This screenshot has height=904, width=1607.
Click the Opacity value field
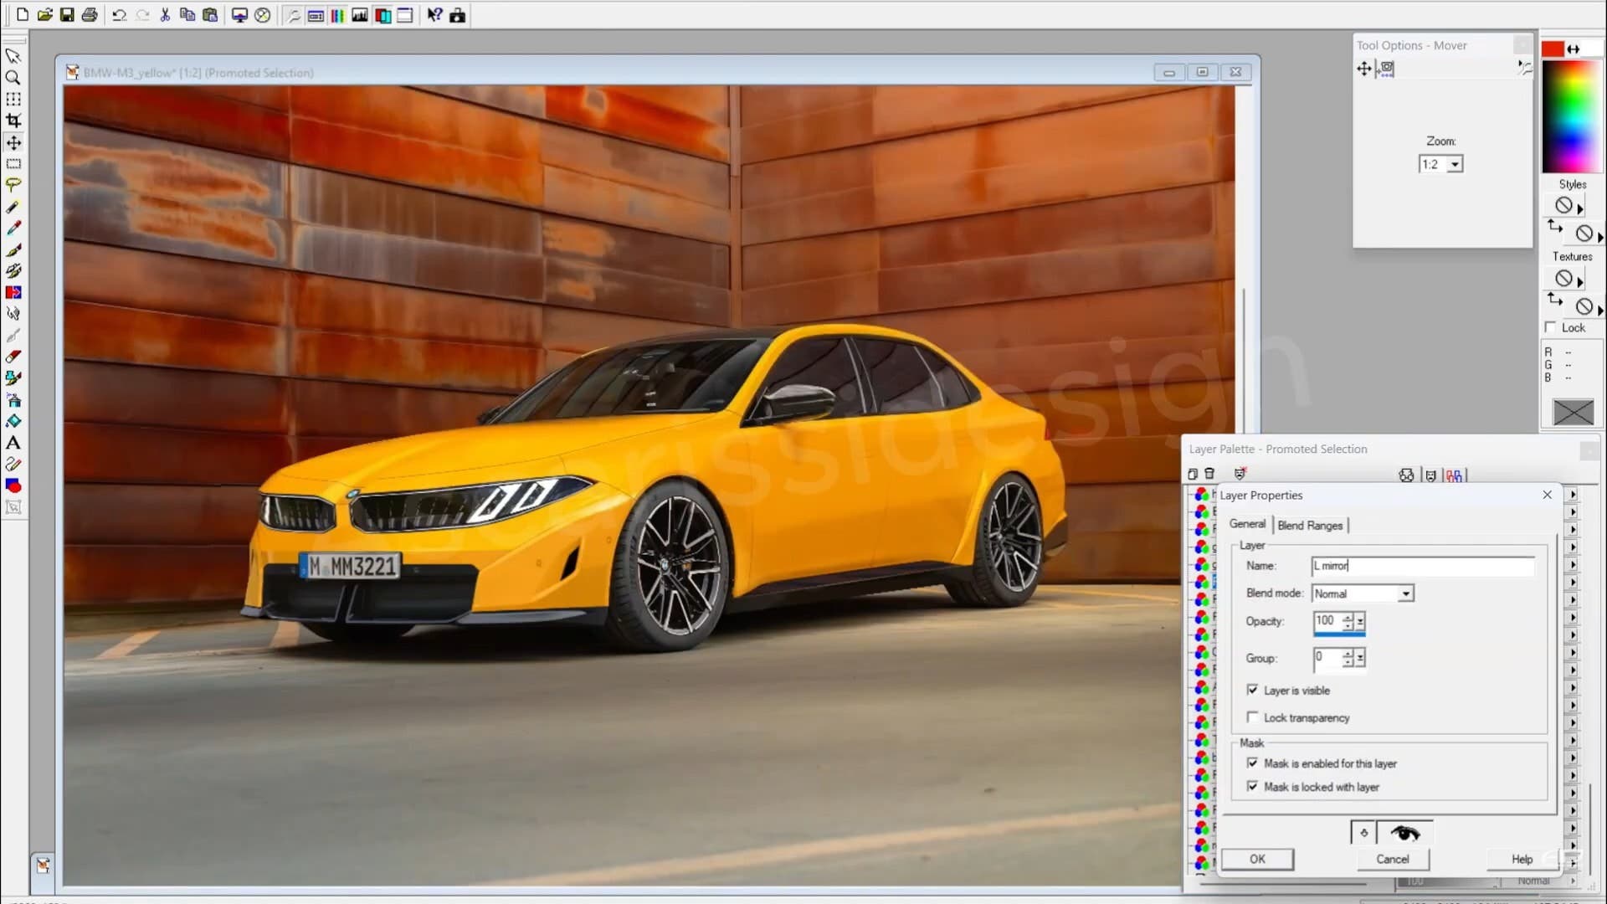[x=1327, y=621]
